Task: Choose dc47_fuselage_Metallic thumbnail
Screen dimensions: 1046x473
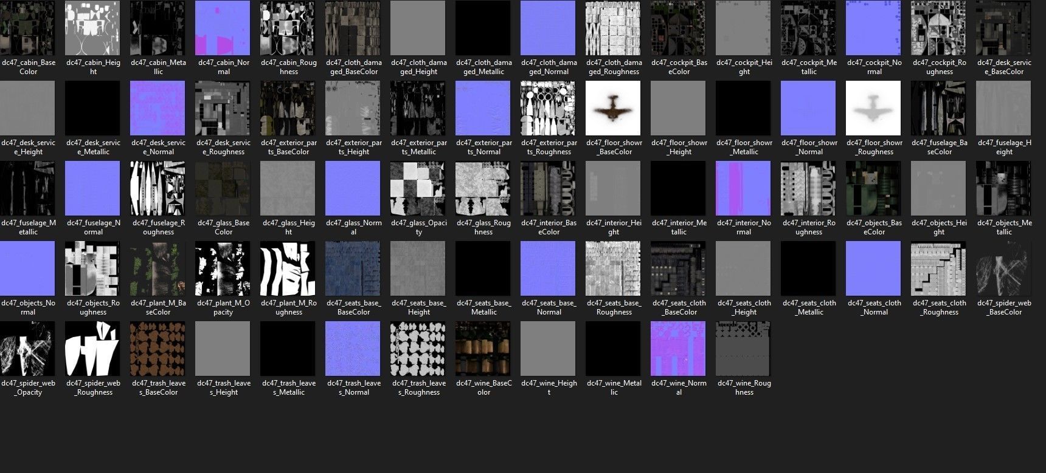Action: coord(28,188)
